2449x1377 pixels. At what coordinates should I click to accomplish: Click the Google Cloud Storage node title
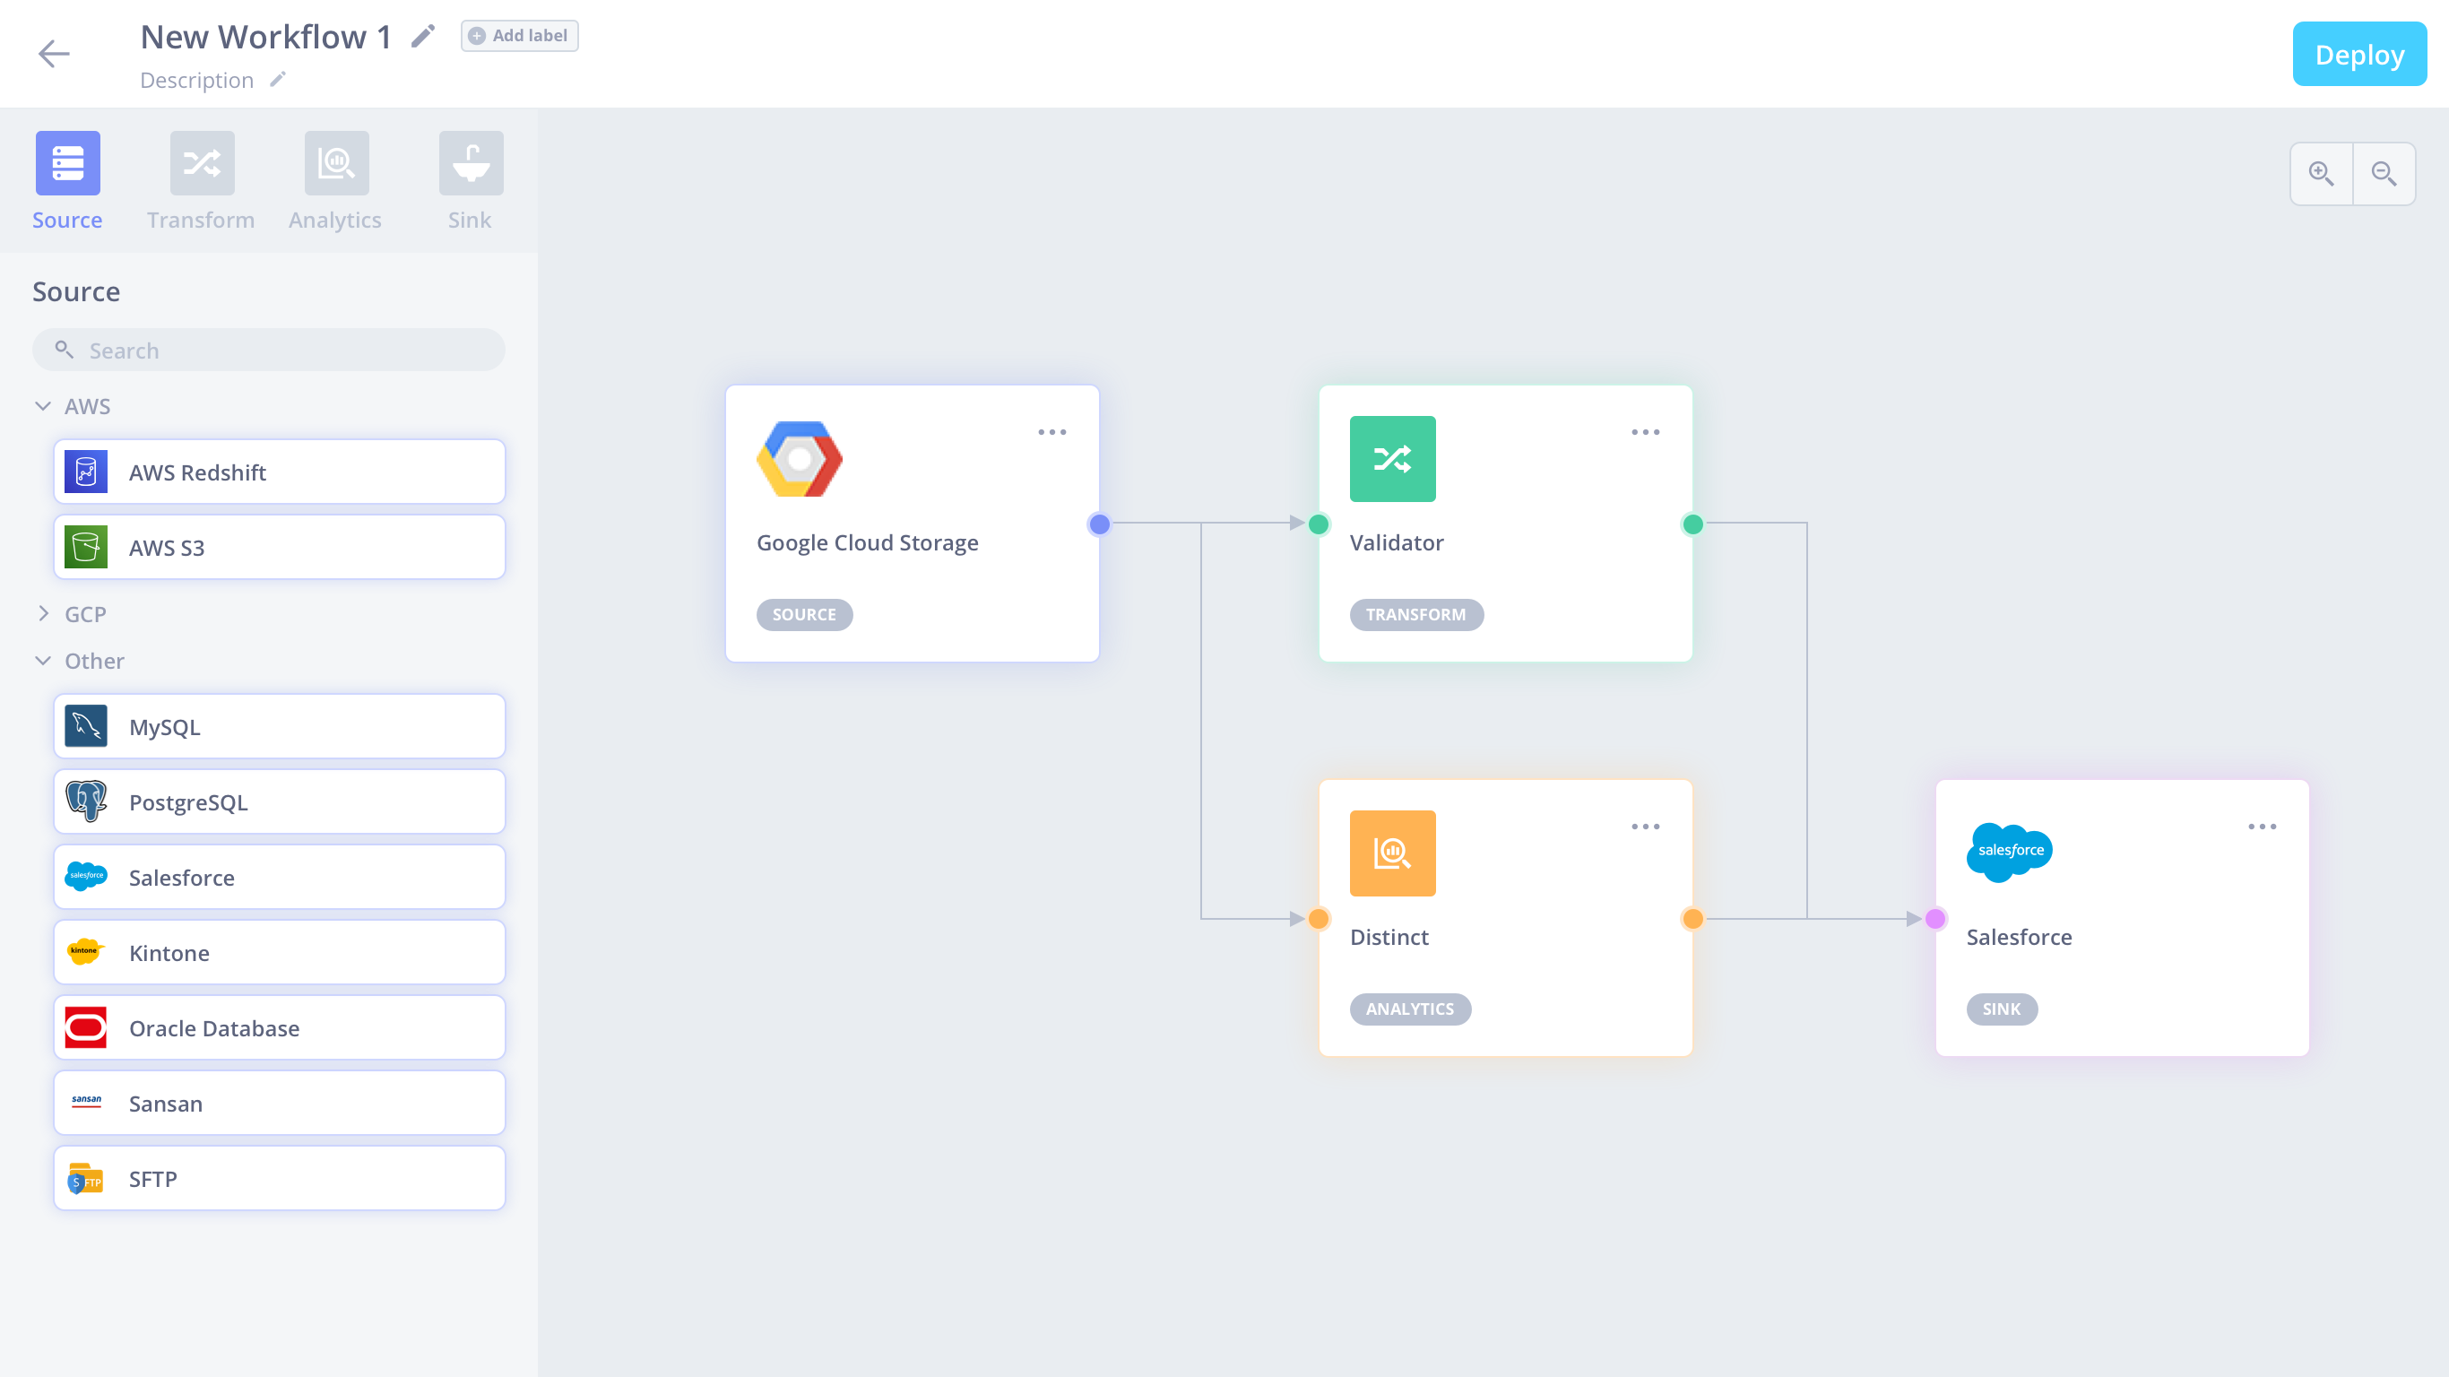[867, 542]
